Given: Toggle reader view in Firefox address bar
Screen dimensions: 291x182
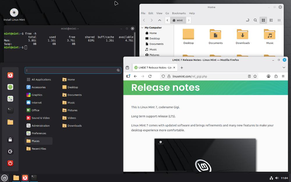Looking at the screenshot, I should coord(249,76).
